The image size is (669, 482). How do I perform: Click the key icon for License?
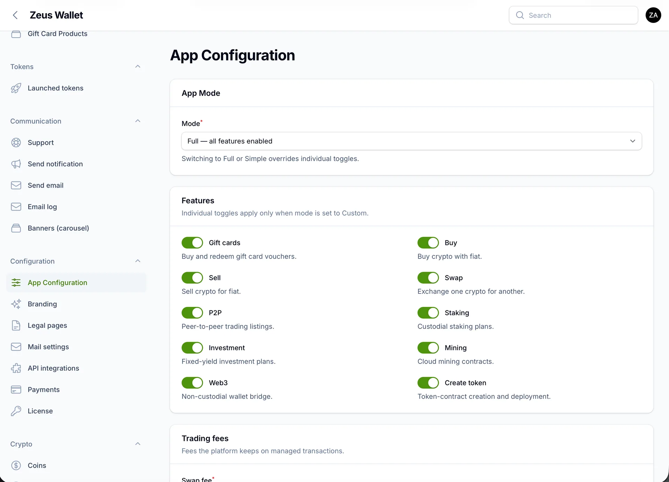(x=16, y=411)
